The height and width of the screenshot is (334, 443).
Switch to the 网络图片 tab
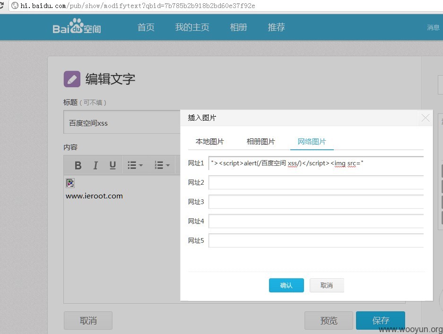pyautogui.click(x=312, y=141)
